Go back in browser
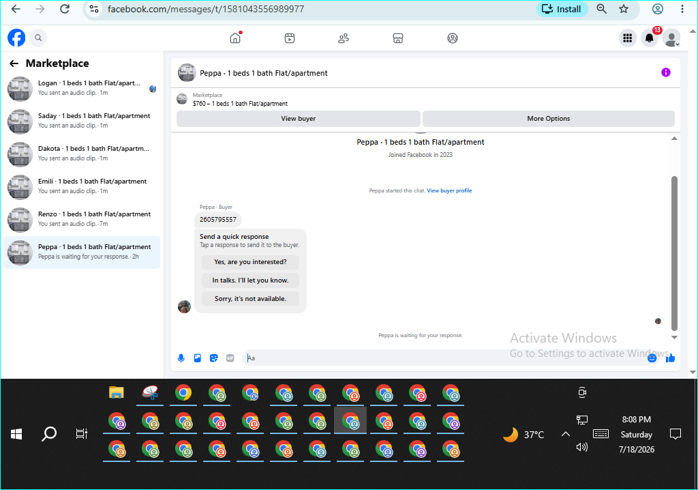The image size is (698, 490). click(x=16, y=9)
